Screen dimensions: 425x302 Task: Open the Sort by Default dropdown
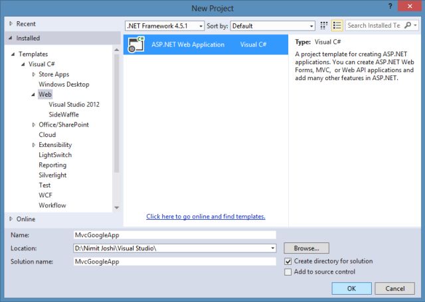coord(273,26)
